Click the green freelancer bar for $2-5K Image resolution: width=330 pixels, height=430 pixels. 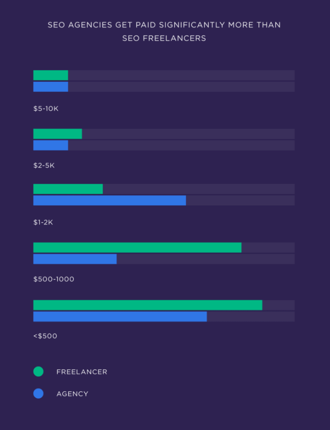pos(58,134)
